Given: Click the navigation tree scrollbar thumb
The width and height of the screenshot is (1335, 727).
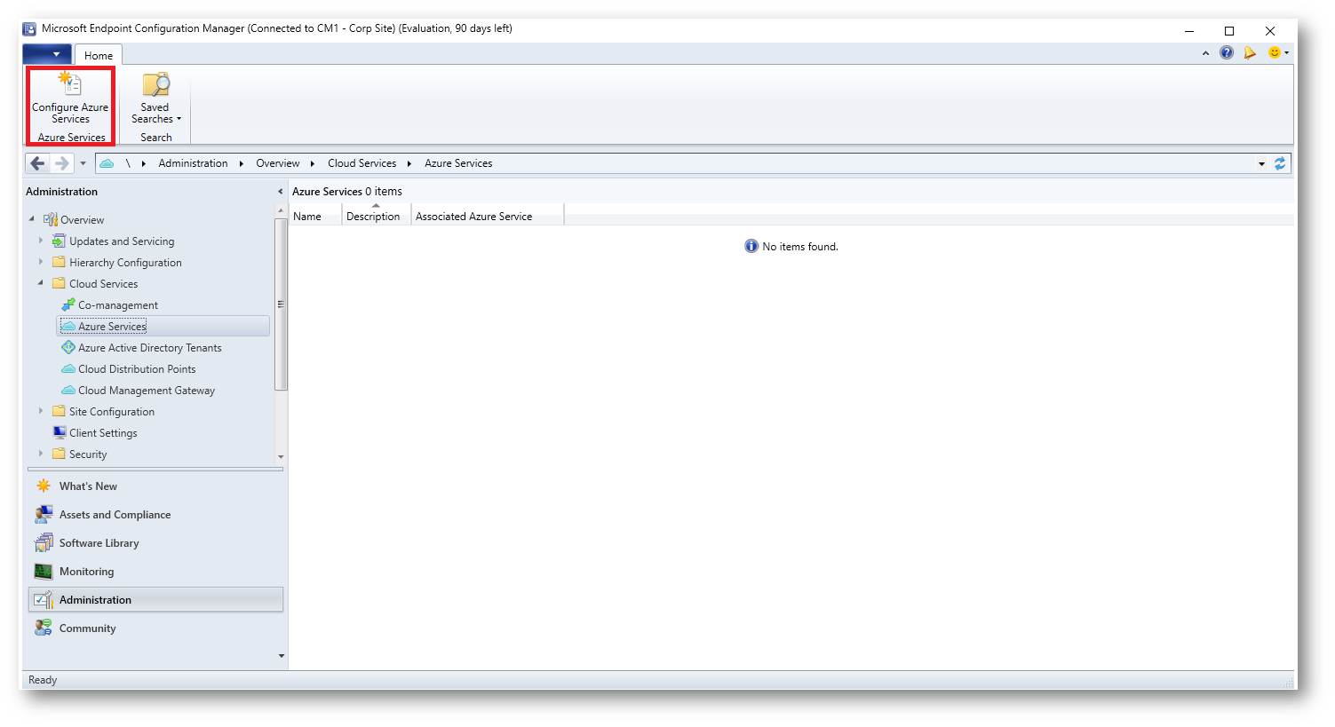Looking at the screenshot, I should click(x=281, y=304).
